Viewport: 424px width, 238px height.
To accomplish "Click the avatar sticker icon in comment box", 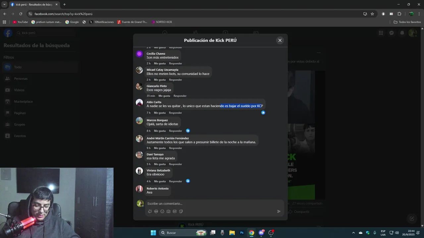I will 156,211.
